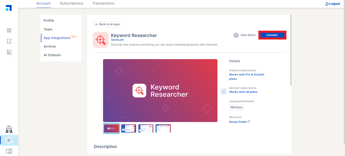Click the Connect button

coord(272,35)
